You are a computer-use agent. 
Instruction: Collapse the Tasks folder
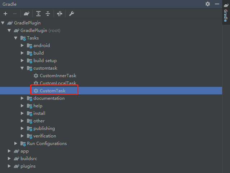[16, 38]
